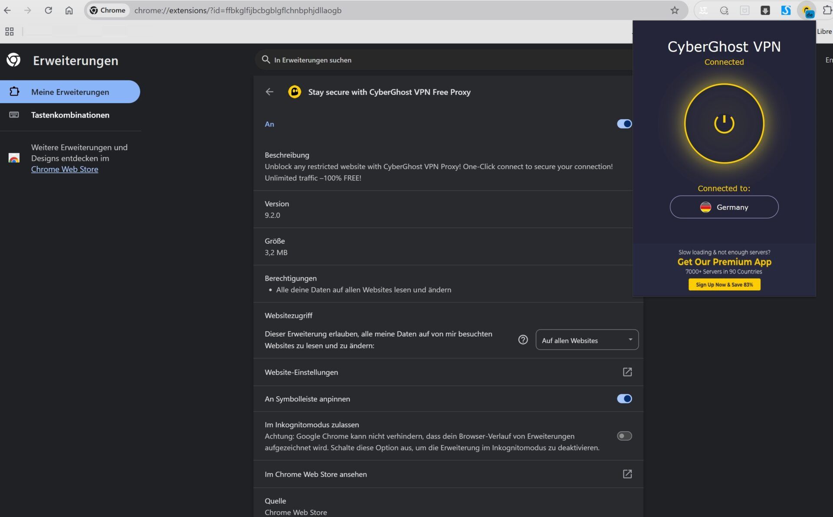Open Website-Einstellungen external link icon
This screenshot has height=517, width=833.
627,372
